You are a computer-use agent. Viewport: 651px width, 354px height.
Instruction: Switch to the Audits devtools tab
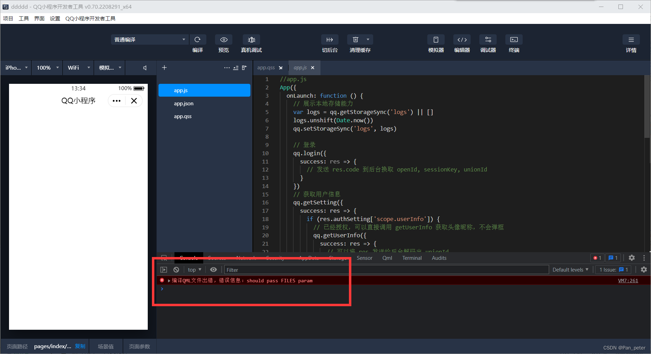click(x=439, y=258)
